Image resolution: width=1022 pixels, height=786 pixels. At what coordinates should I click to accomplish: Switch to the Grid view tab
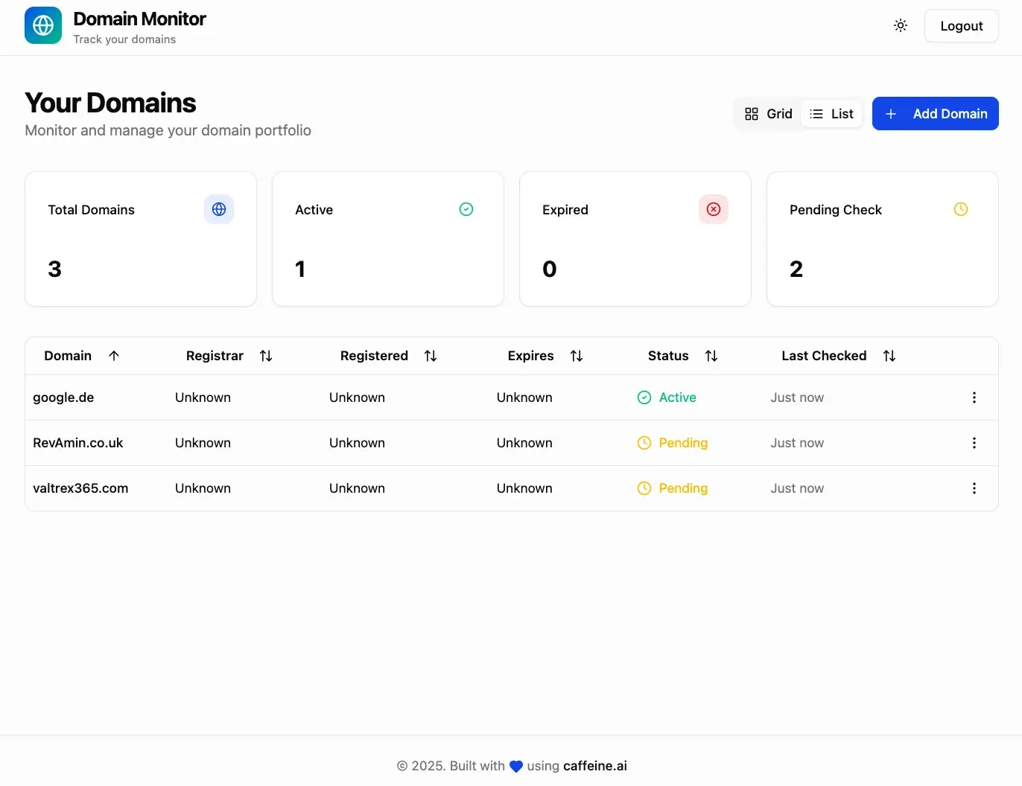pos(768,114)
